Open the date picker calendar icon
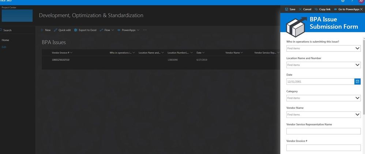Viewport: 365px width, 154px height. click(x=357, y=81)
